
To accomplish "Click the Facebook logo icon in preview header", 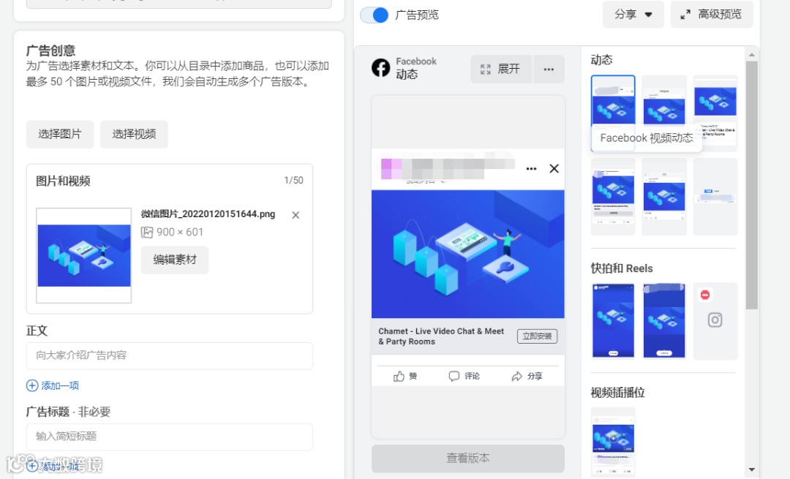I will pyautogui.click(x=381, y=67).
